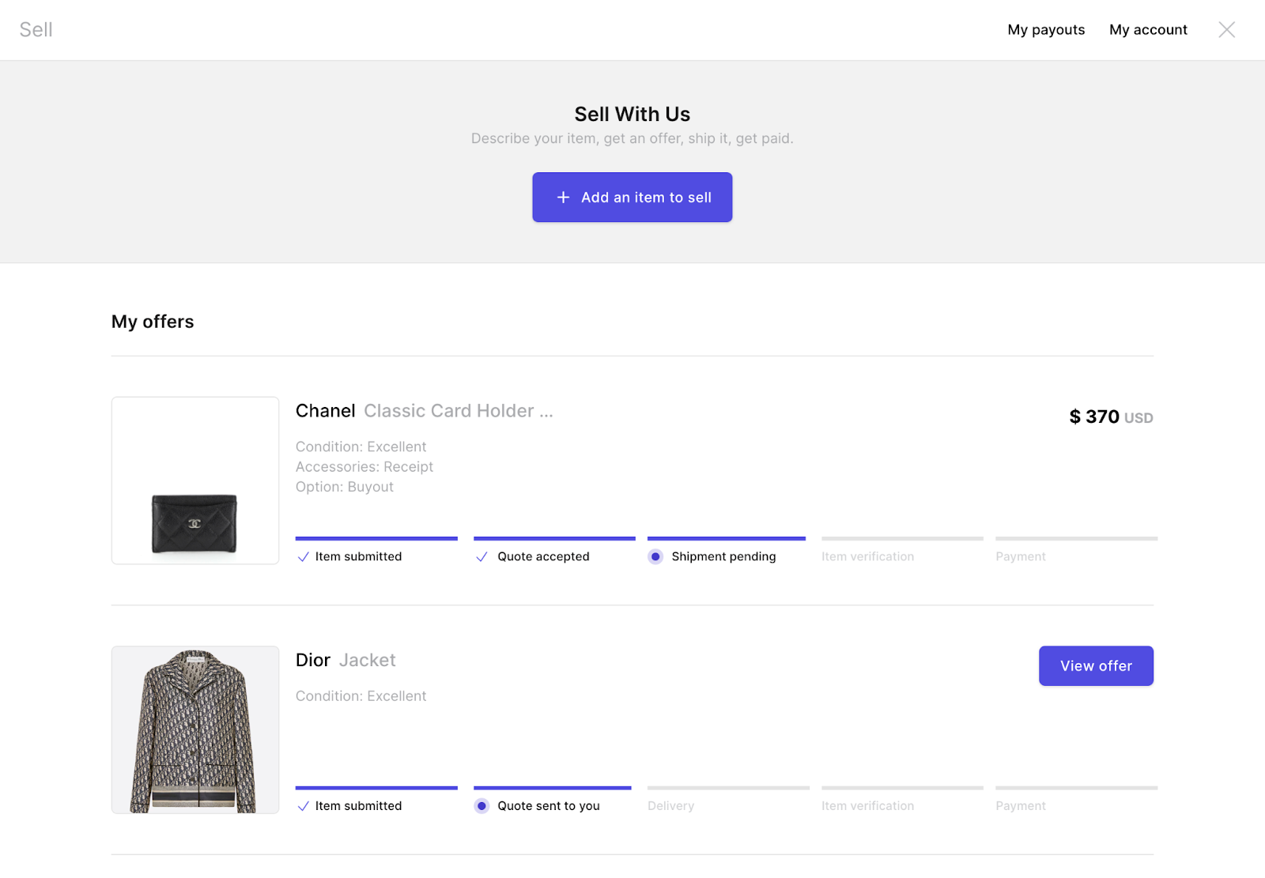View the Dior Jacket offer
The height and width of the screenshot is (878, 1265).
click(1096, 666)
